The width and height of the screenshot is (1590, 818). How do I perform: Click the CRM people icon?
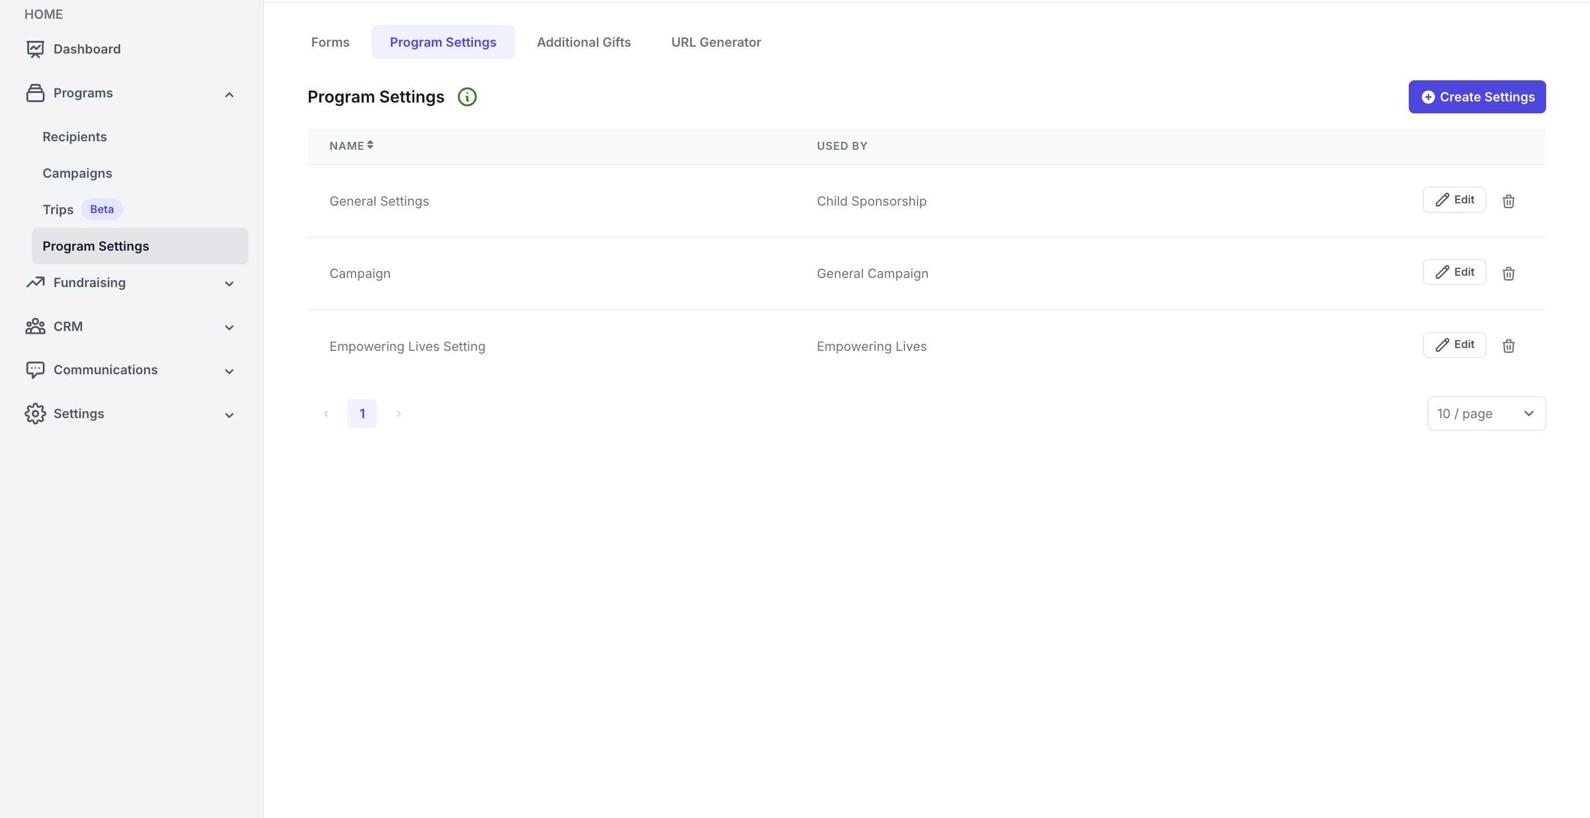tap(35, 326)
